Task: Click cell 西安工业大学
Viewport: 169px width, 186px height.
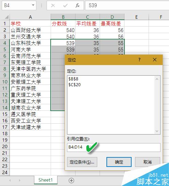Action: (x=30, y=121)
